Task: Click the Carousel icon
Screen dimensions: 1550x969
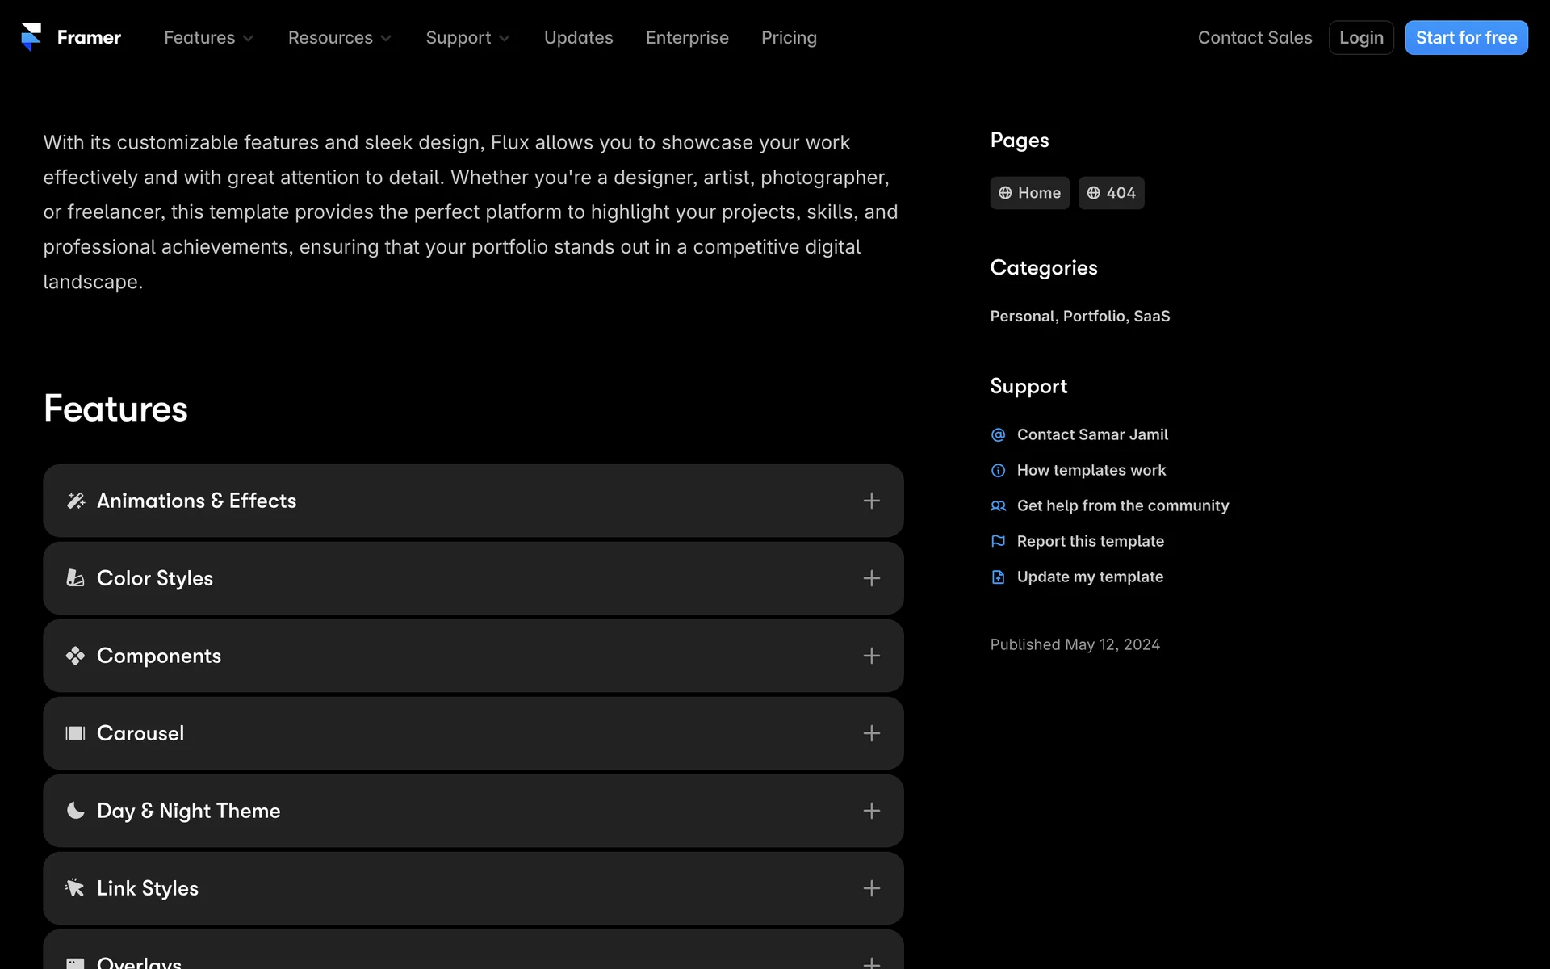Action: coord(75,733)
